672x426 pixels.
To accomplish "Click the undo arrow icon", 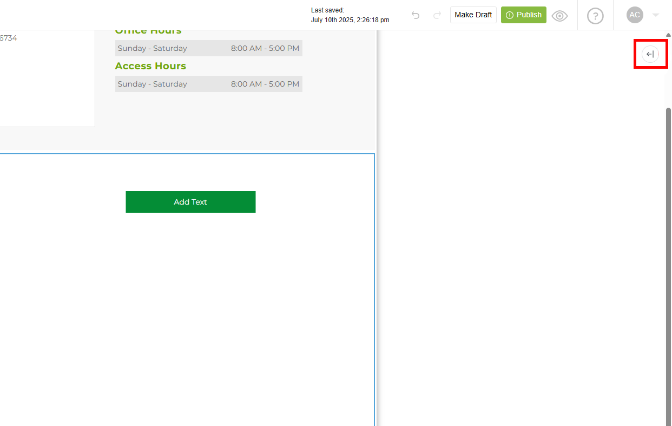I will click(416, 15).
